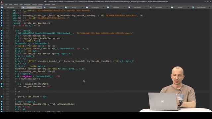Click the Type Libraries tab icon
The width and height of the screenshot is (212, 119).
click(193, 7)
